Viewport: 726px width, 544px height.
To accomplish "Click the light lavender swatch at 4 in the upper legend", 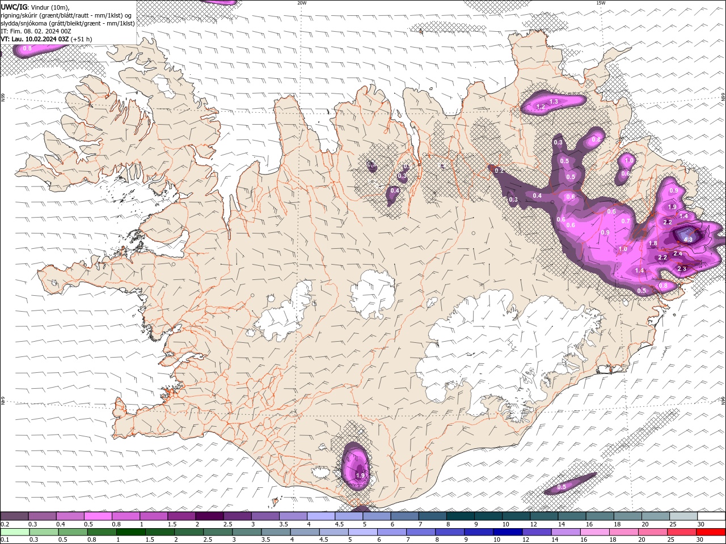I will [x=321, y=516].
